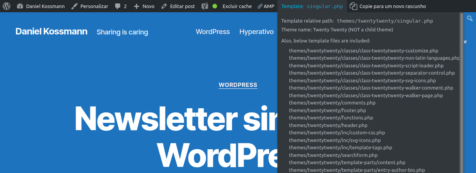Click the Editar post pencil icon
Image resolution: width=476 pixels, height=173 pixels.
[164, 6]
